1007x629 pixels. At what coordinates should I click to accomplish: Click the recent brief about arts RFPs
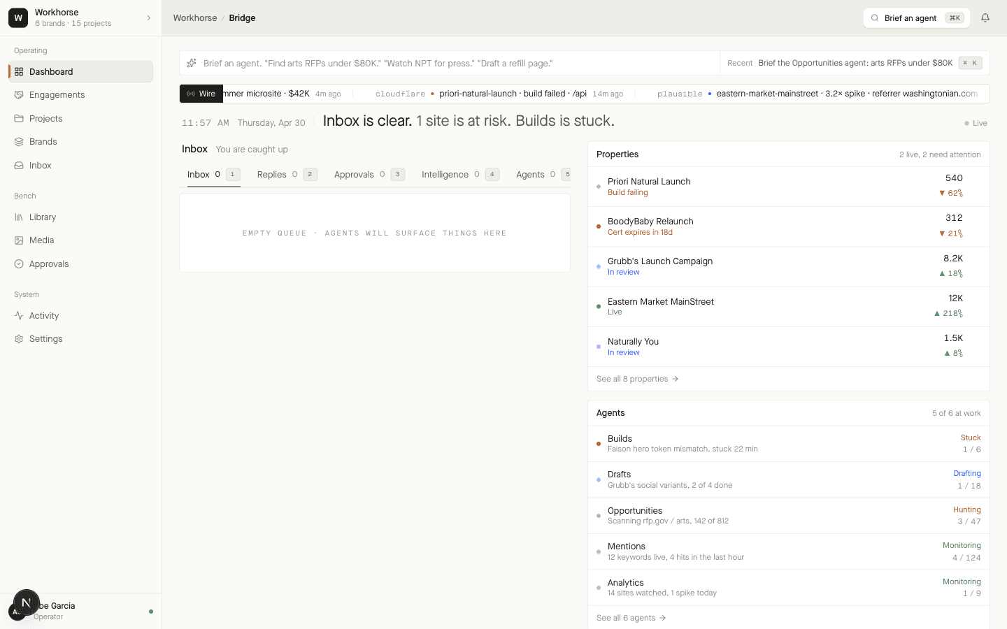[x=855, y=63]
